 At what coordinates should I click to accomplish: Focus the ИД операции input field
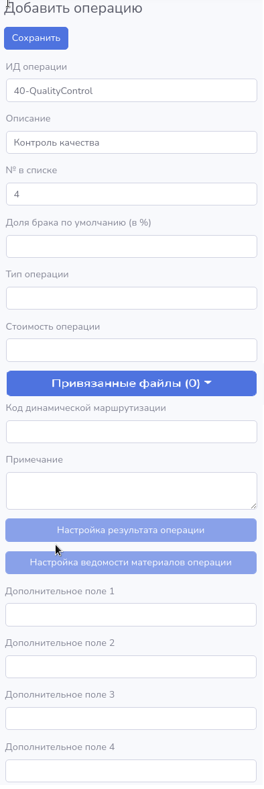(x=131, y=91)
